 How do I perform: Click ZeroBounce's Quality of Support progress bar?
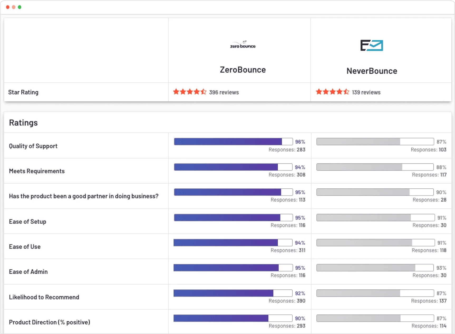click(233, 142)
